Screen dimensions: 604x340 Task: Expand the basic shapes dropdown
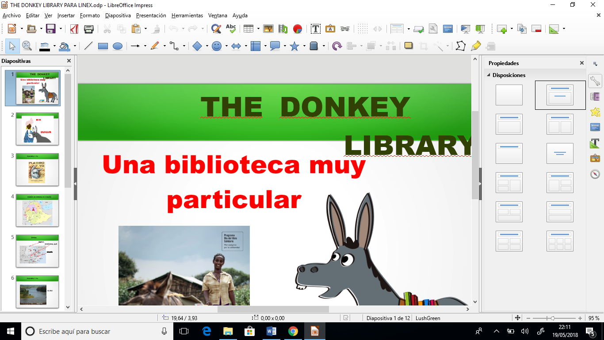click(x=206, y=46)
